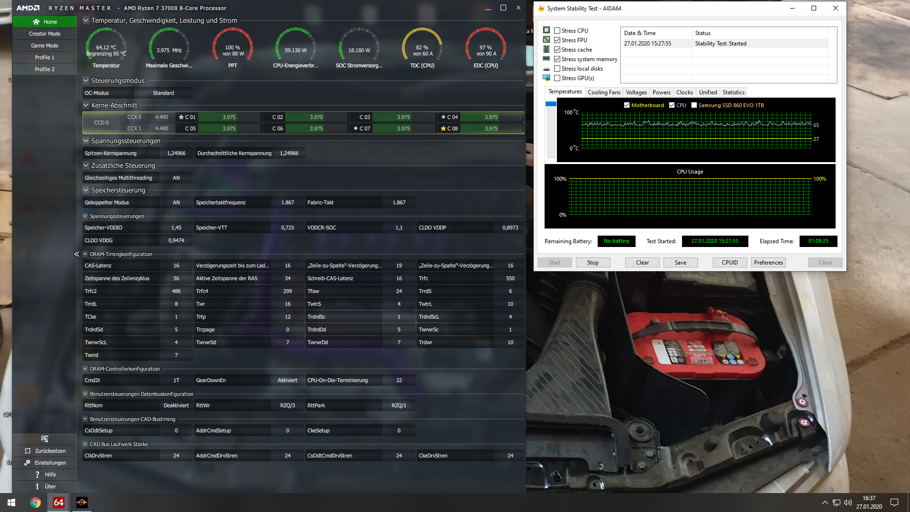The height and width of the screenshot is (512, 910).
Task: Select Creator Mode in the sidebar
Action: [x=45, y=34]
